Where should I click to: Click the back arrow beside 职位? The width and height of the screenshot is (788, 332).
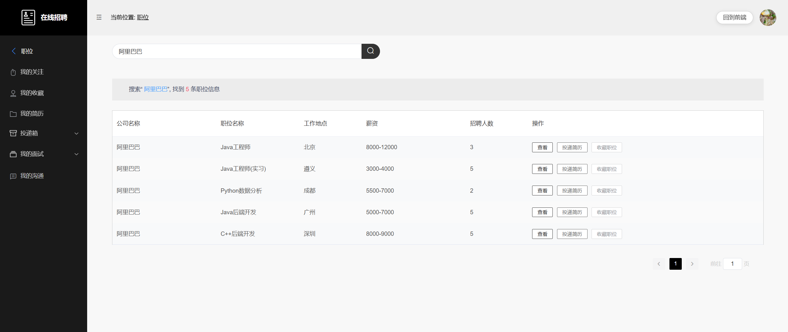14,51
